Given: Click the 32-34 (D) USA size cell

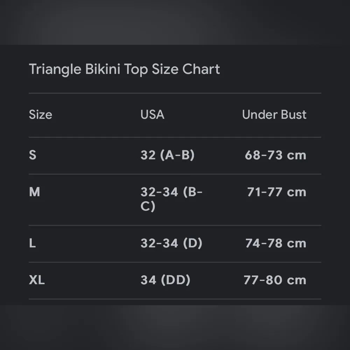Looking at the screenshot, I should (171, 243).
